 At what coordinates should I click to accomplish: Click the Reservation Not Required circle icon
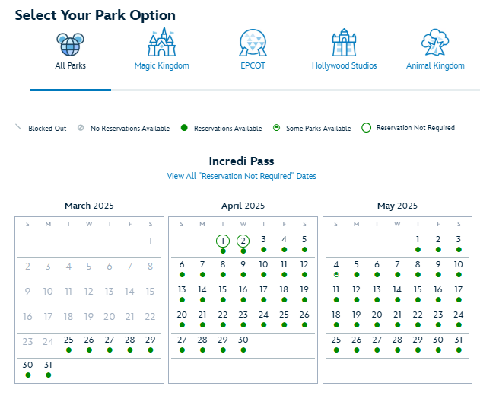coord(366,128)
